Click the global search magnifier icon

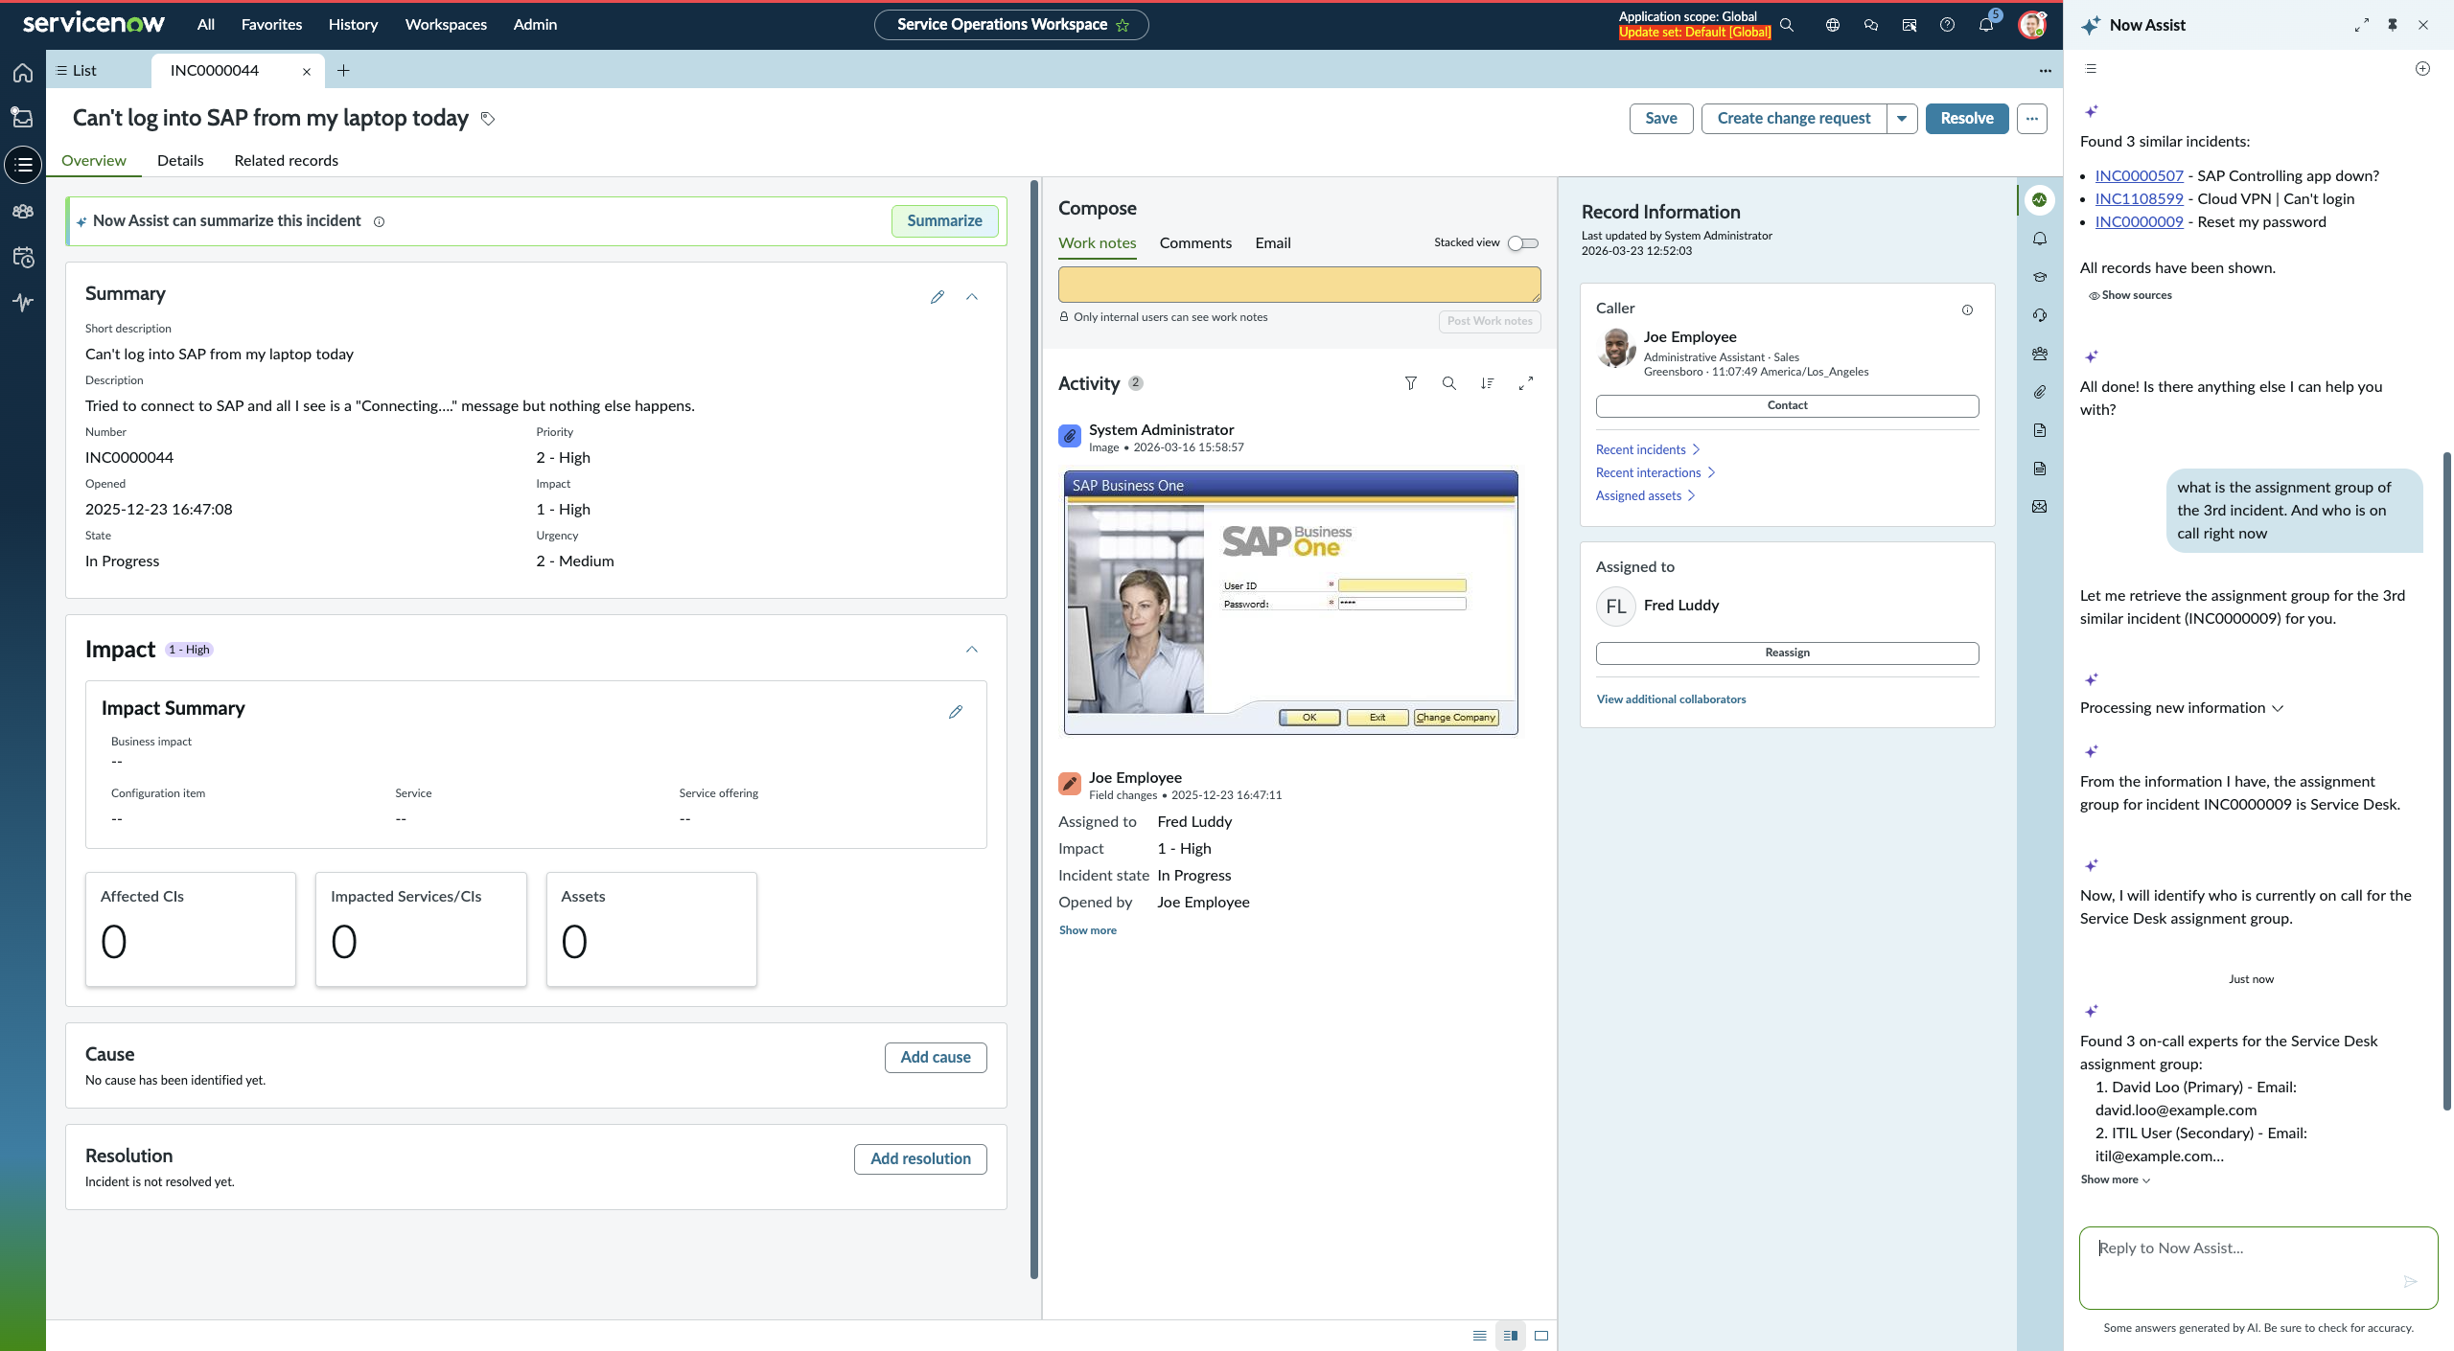[1787, 25]
